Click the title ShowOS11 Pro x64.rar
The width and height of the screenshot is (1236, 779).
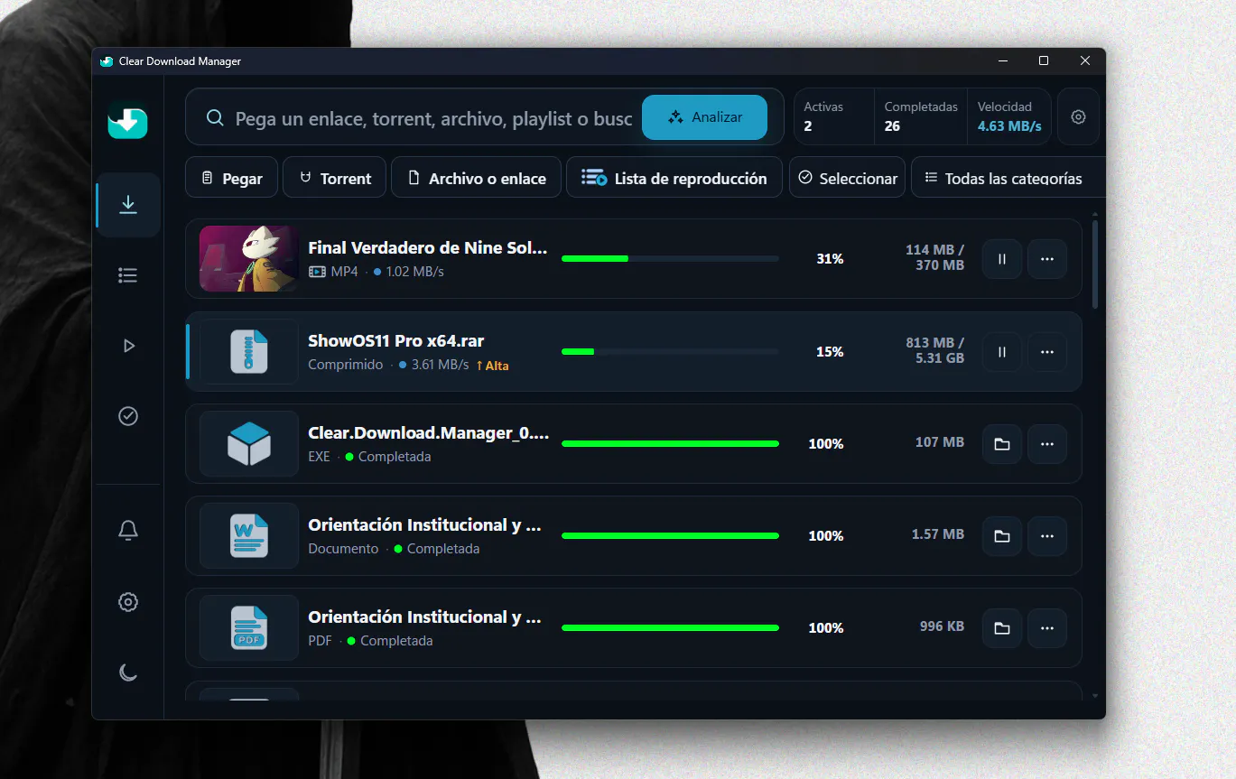pos(396,341)
